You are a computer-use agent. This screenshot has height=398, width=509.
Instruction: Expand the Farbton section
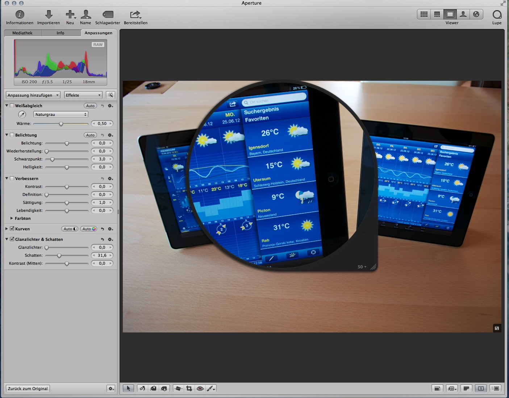[x=12, y=218]
